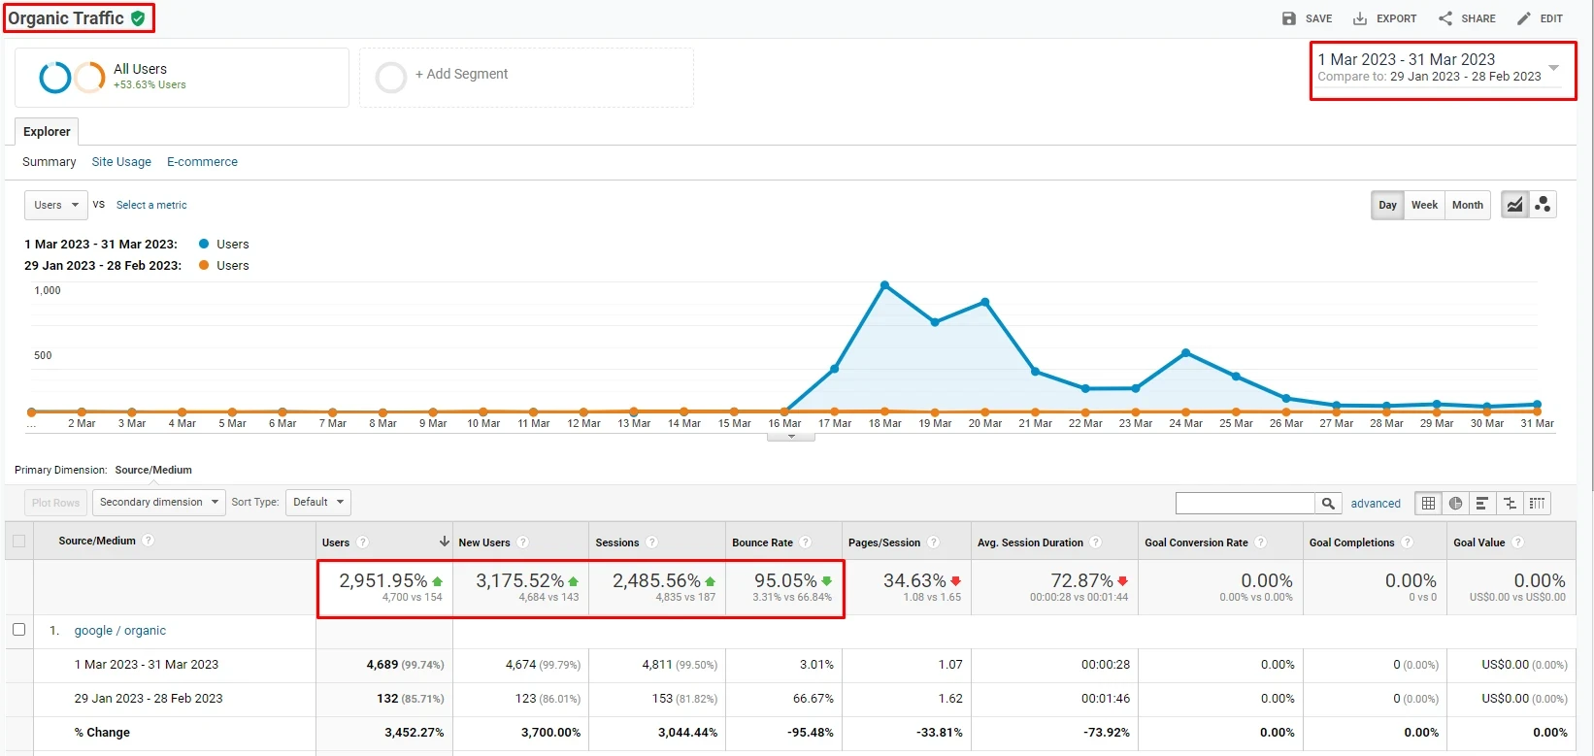Click the Export download icon
This screenshot has width=1594, height=756.
pos(1360,18)
